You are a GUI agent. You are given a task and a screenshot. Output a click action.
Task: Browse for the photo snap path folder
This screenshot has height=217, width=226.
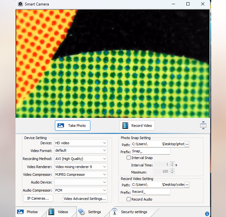[187, 144]
